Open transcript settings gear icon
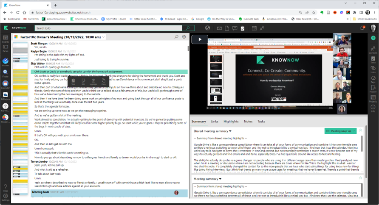 (184, 37)
